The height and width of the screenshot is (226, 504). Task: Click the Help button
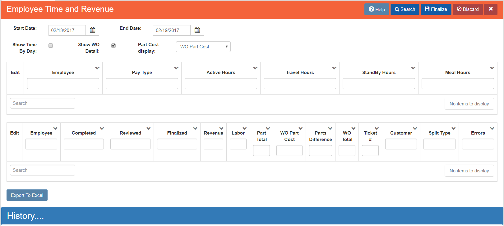[x=377, y=9]
